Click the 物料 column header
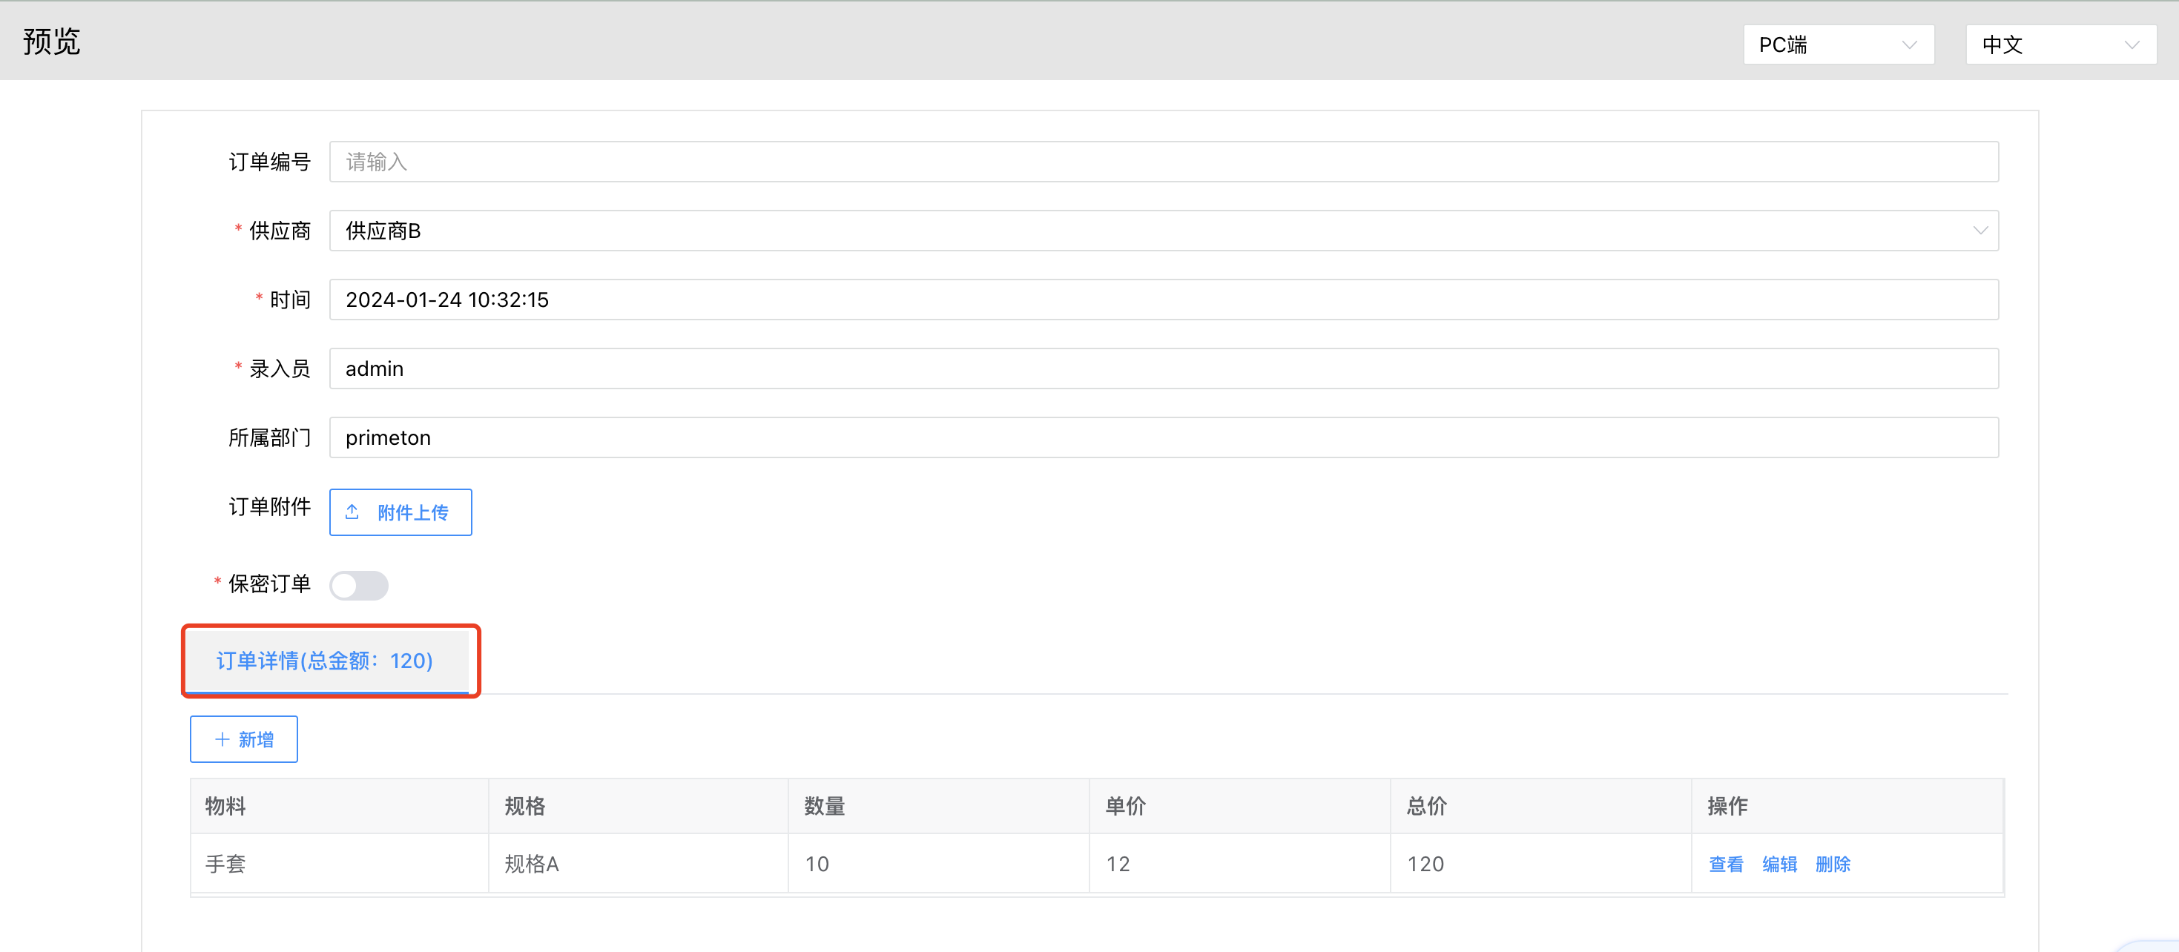Screen dimensions: 2179x952 pos(226,807)
